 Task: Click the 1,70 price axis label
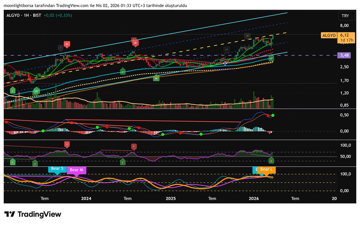[x=344, y=81]
